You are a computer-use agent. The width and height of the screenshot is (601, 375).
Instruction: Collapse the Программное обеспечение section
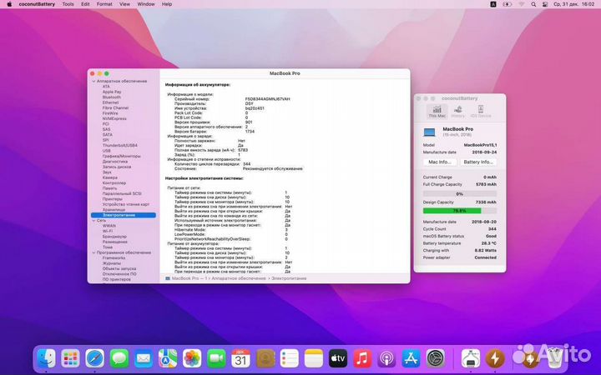(x=93, y=253)
